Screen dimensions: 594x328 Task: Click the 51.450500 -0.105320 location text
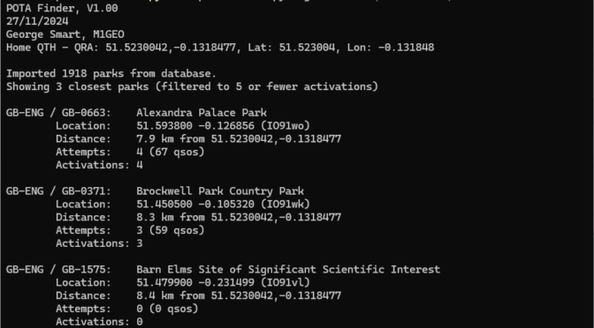[195, 205]
